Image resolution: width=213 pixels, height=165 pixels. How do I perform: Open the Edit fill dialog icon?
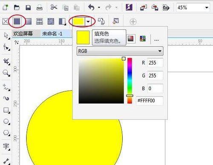pos(116,21)
